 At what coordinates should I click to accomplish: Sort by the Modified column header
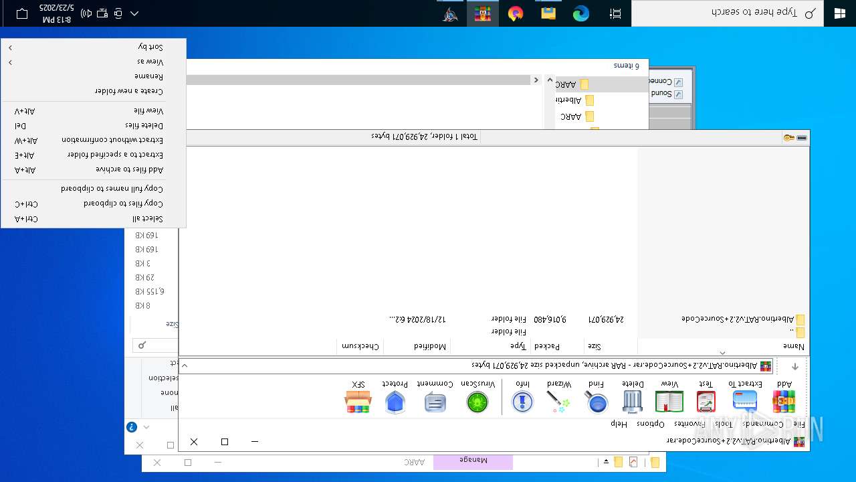pyautogui.click(x=416, y=346)
